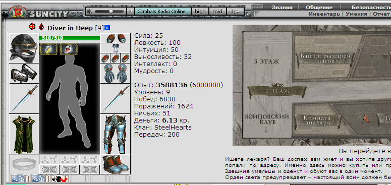The width and height of the screenshot is (391, 185).
Task: Open the Отчет link
Action: [x=381, y=14]
